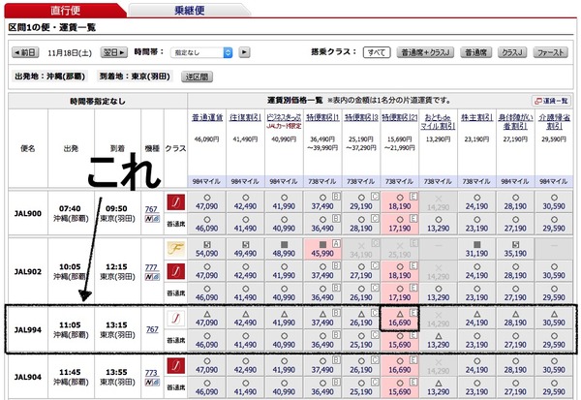This screenshot has height=400, width=581.
Task: Click the 11月18日(土) date text
Action: pyautogui.click(x=70, y=53)
